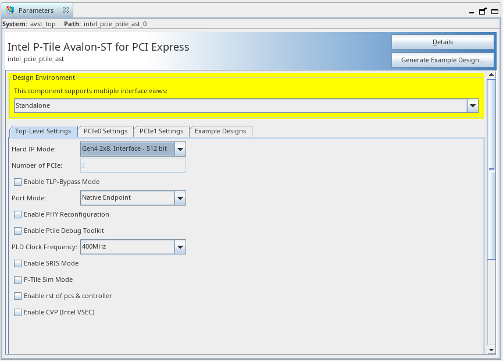503x361 pixels.
Task: Open the Hard IP Mode dropdown arrow
Action: pos(180,149)
